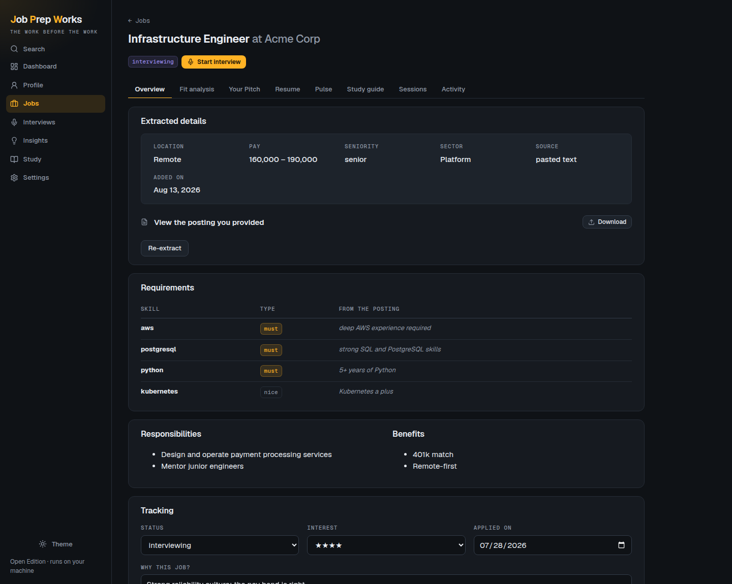
Task: Click the Job Prep Works logo
Action: (46, 19)
